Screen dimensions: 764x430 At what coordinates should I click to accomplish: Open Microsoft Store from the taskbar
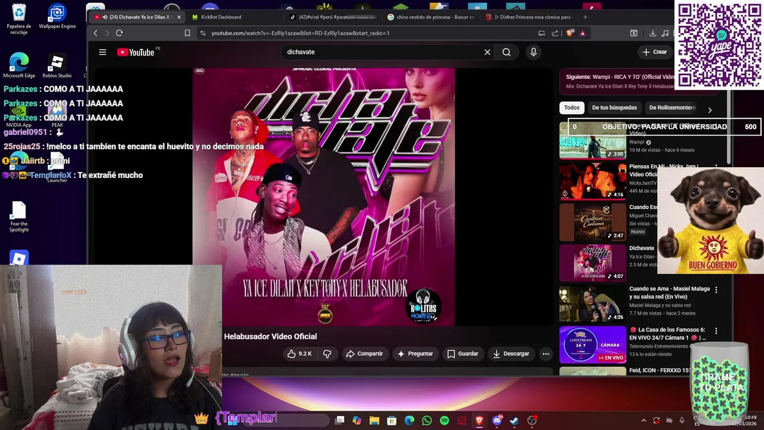(x=392, y=420)
